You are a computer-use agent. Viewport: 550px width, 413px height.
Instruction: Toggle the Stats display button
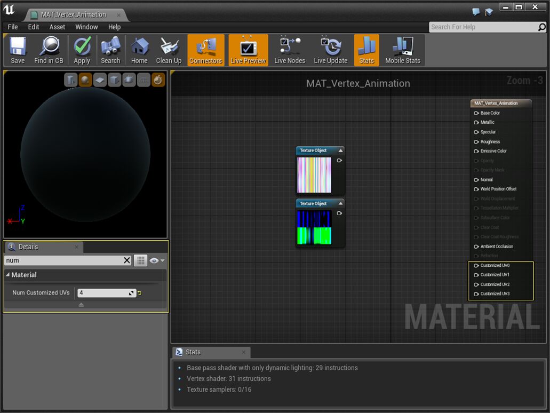tap(366, 50)
